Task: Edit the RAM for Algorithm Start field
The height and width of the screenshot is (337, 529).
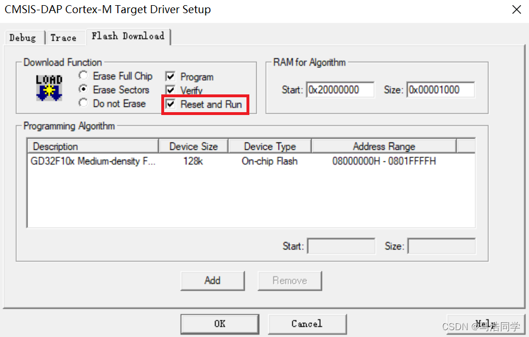Action: click(340, 90)
